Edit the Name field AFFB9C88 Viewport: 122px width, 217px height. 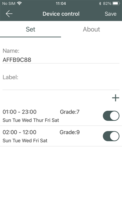click(61, 60)
